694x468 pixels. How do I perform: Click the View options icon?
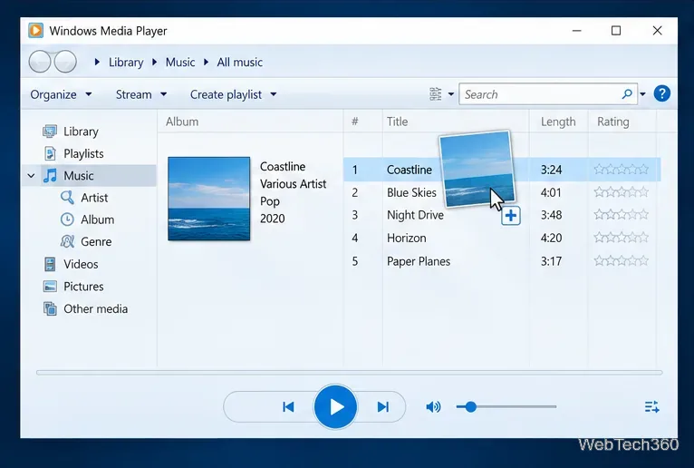[x=436, y=94]
